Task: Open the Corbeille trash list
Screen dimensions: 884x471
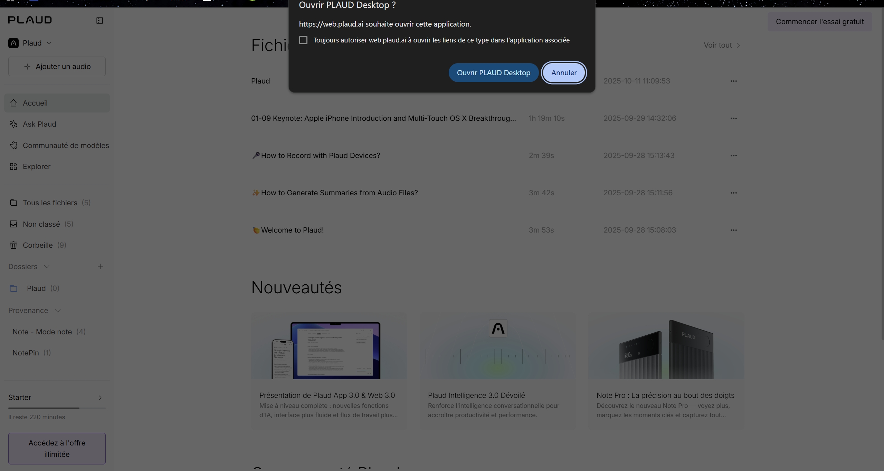Action: 57,245
